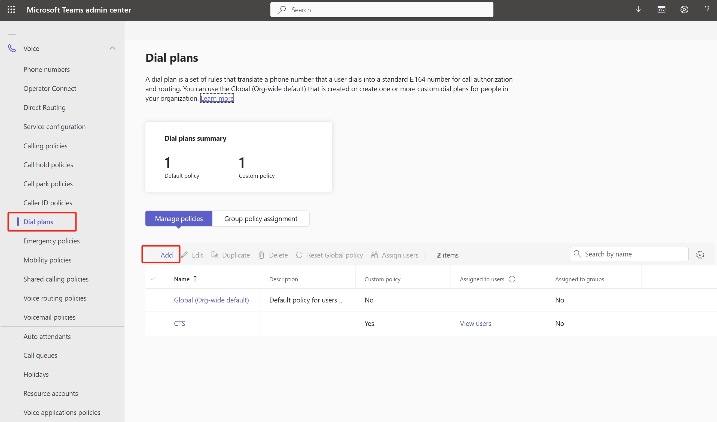The width and height of the screenshot is (717, 422).
Task: Click the Search by name field
Action: click(629, 254)
